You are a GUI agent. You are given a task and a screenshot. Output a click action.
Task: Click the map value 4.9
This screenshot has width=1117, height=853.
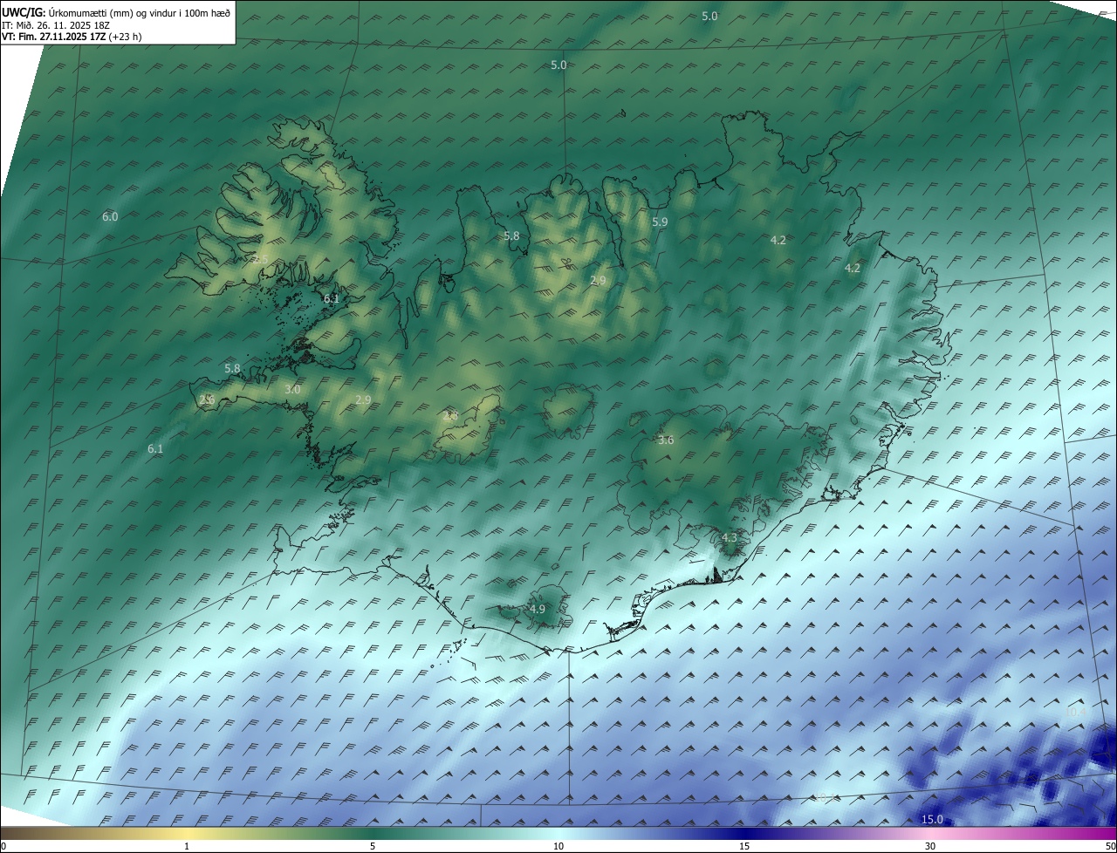pyautogui.click(x=538, y=609)
